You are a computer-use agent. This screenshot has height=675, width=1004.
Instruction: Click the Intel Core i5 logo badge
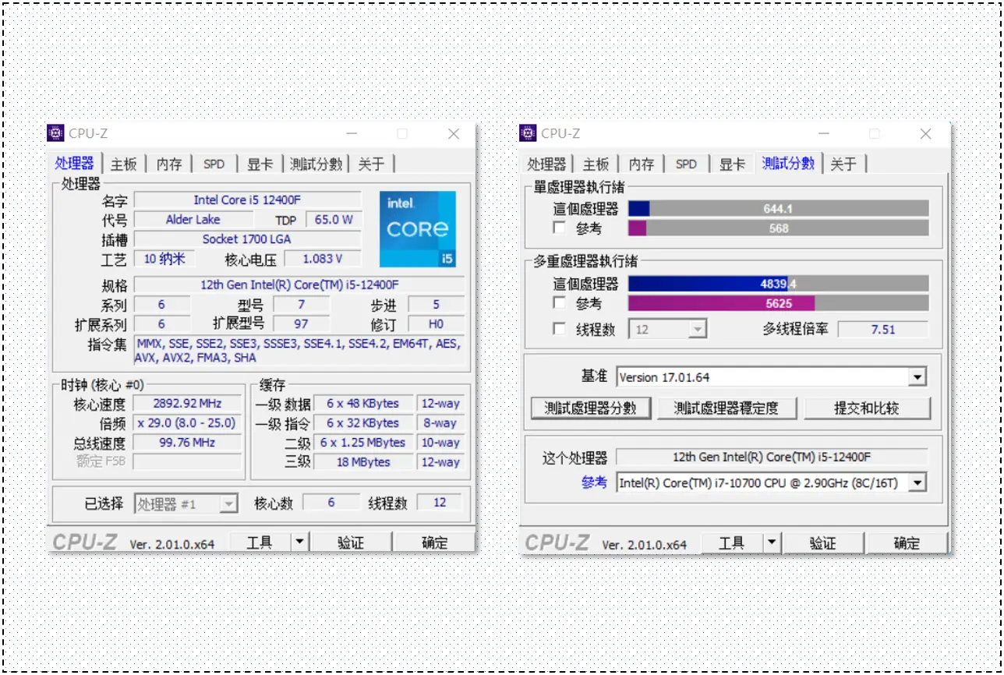[418, 229]
